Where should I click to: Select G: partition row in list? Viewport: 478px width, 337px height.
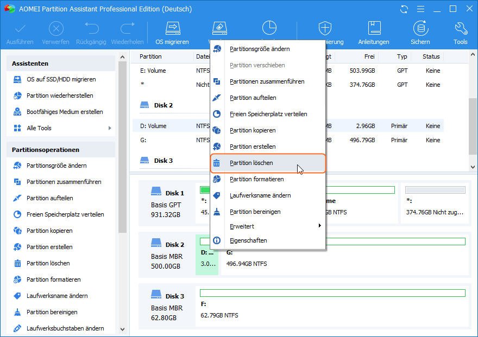288,140
